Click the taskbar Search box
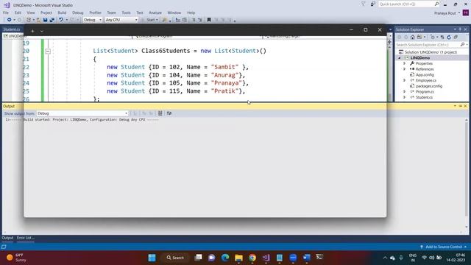 (175, 258)
